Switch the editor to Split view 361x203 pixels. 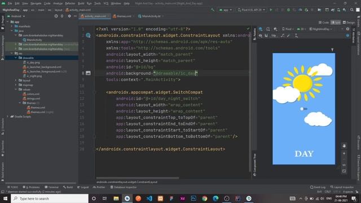(336, 23)
